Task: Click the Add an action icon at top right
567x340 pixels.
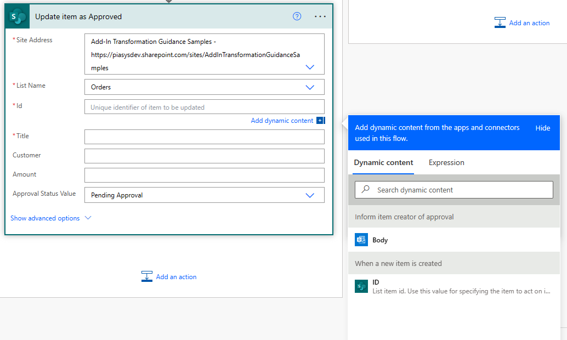Action: tap(500, 22)
